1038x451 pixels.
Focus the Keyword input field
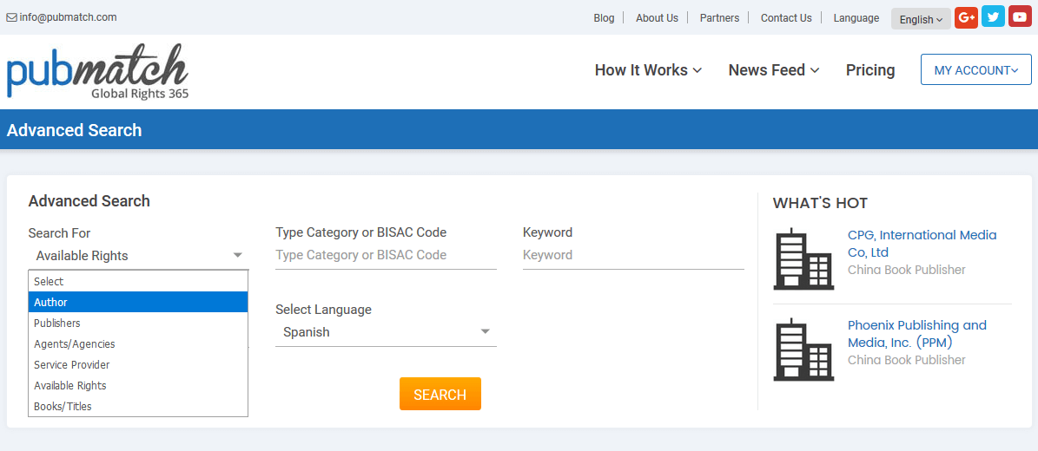(x=633, y=255)
